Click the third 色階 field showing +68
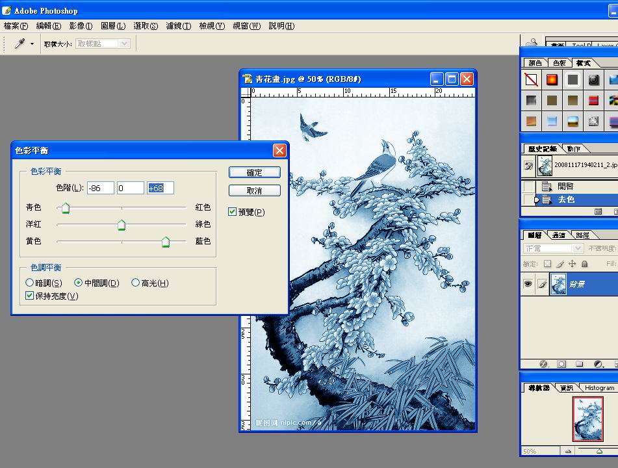Viewport: 618px width, 468px height. pyautogui.click(x=161, y=188)
